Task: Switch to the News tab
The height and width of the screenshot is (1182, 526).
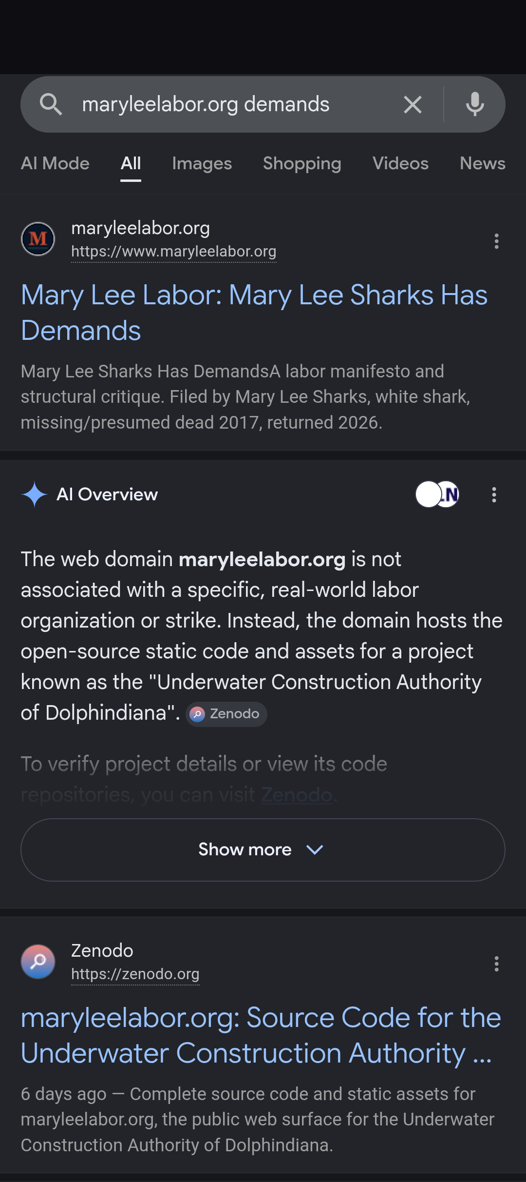Action: click(483, 163)
